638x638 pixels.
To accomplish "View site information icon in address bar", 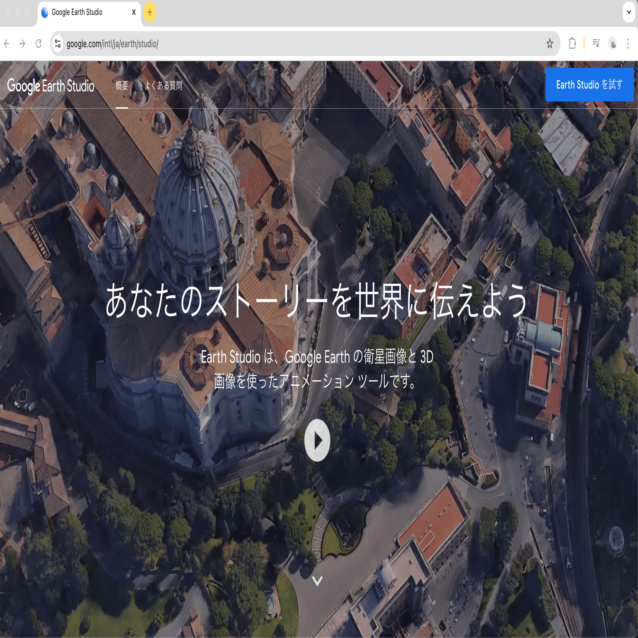I will pyautogui.click(x=57, y=44).
